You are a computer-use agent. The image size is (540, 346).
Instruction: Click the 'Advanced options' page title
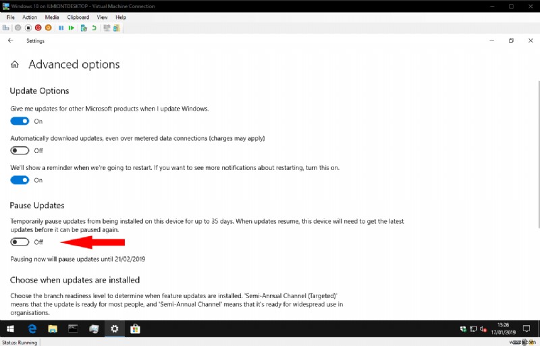[74, 64]
